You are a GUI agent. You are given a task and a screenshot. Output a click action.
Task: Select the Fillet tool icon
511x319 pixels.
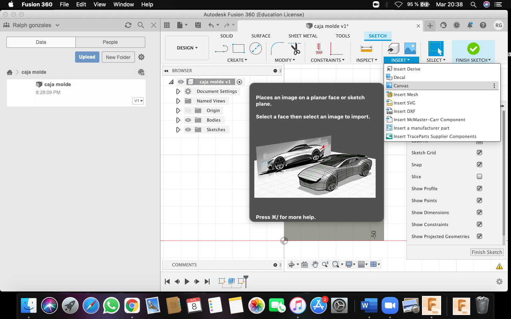277,49
